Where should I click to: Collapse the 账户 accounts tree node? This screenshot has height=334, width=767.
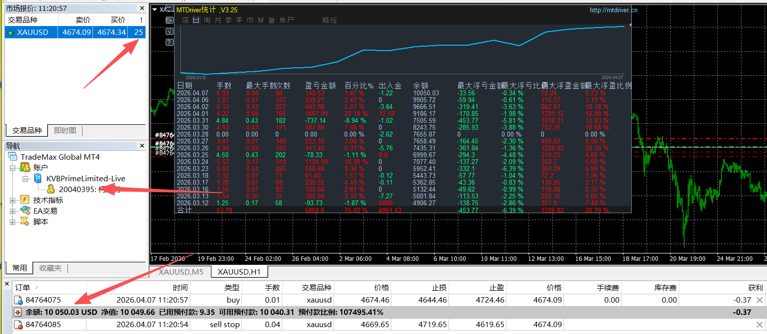pyautogui.click(x=13, y=168)
